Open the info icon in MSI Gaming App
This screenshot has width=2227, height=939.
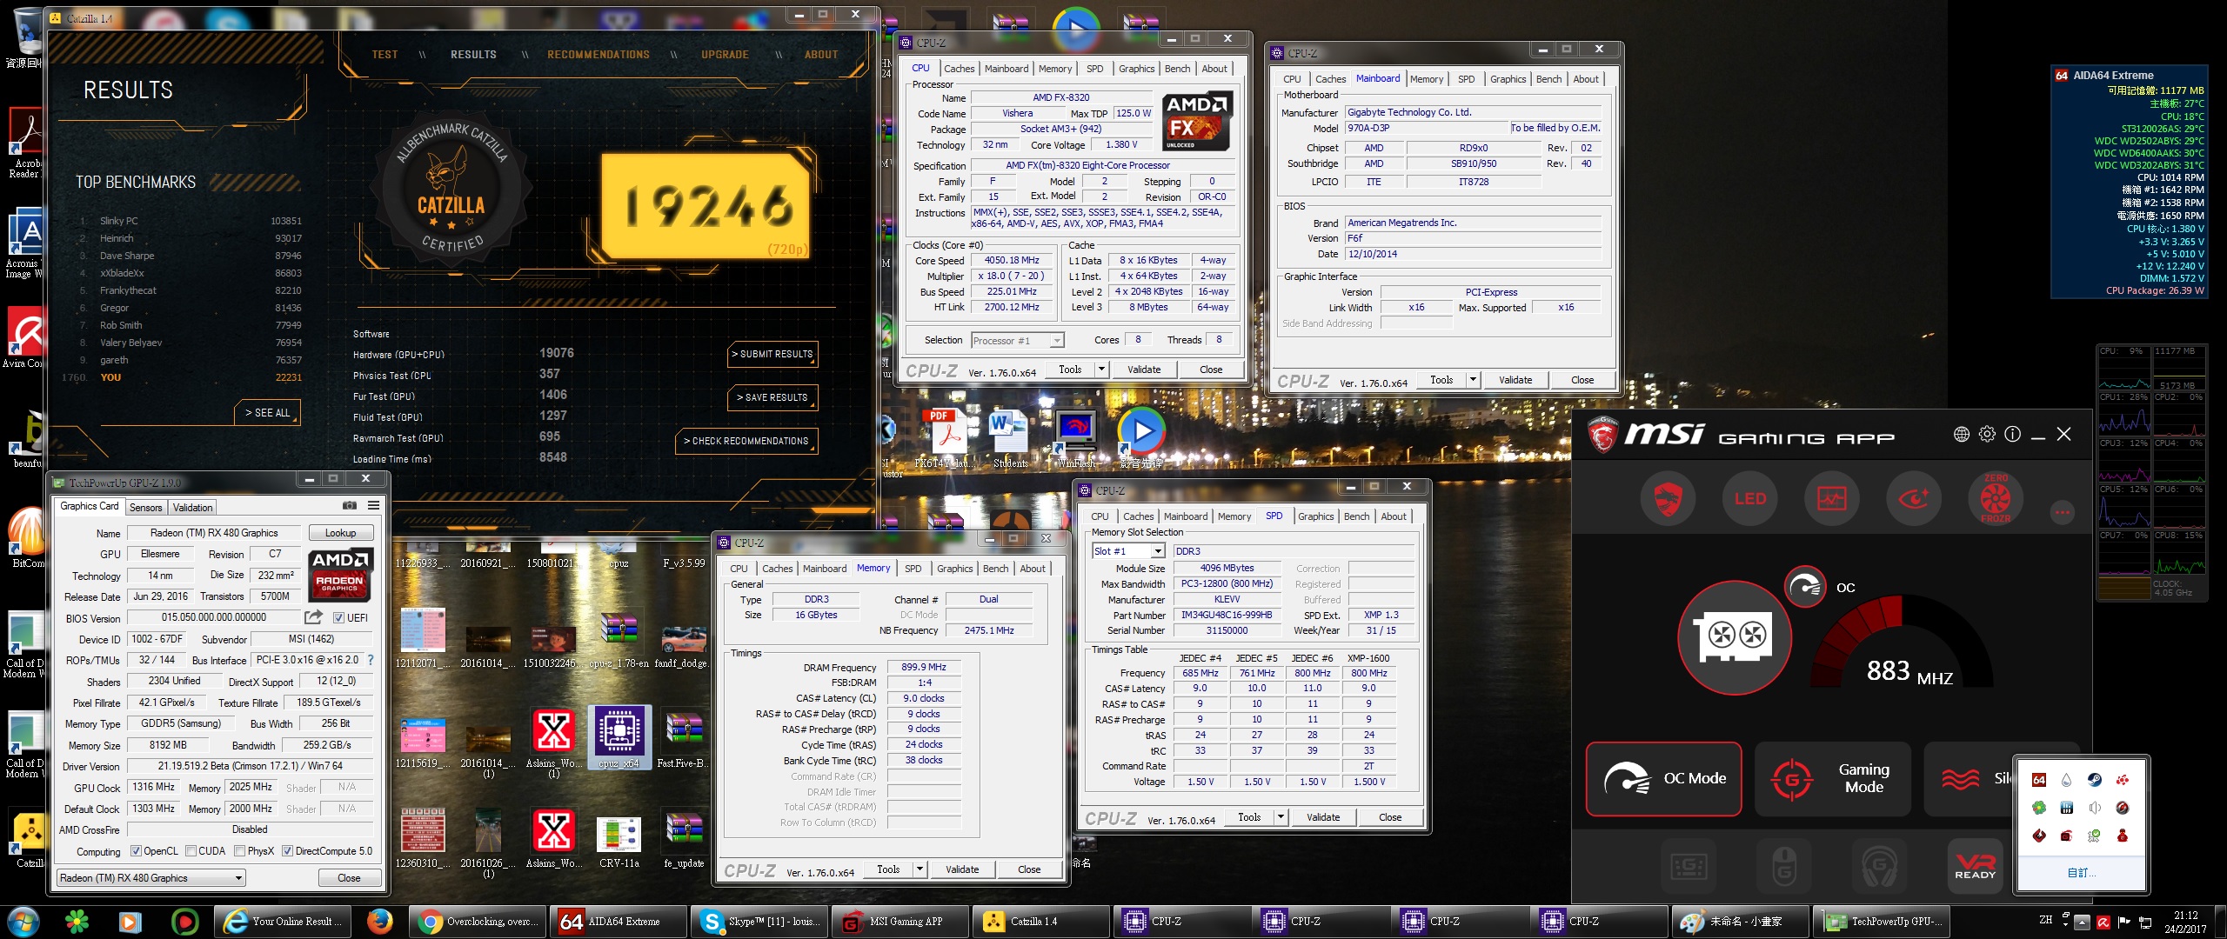point(2013,434)
